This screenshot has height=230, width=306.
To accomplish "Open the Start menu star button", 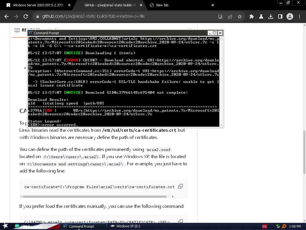I will point(5,226).
